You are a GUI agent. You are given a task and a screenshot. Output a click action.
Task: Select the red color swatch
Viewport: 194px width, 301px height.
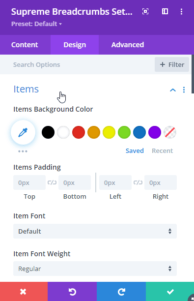tap(79, 132)
